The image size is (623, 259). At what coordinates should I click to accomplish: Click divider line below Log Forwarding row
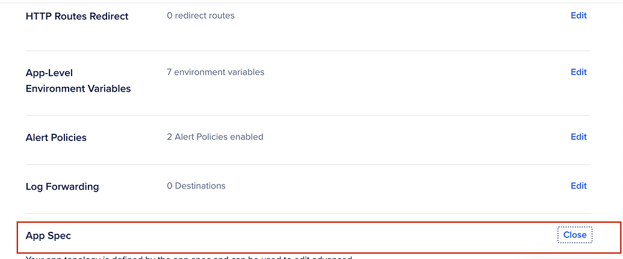[308, 213]
